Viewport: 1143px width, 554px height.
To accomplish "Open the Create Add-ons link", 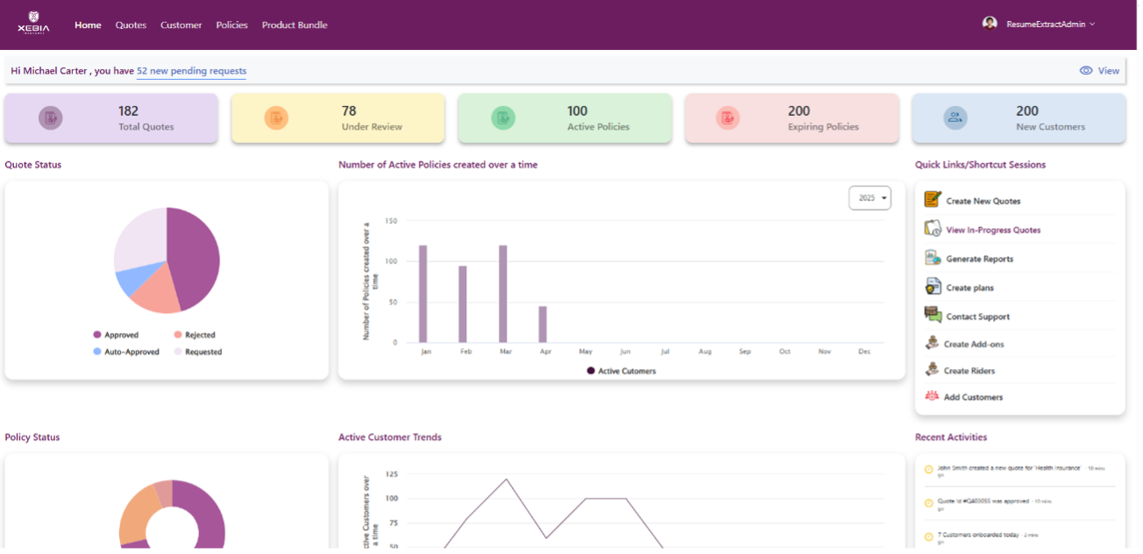I will [974, 344].
